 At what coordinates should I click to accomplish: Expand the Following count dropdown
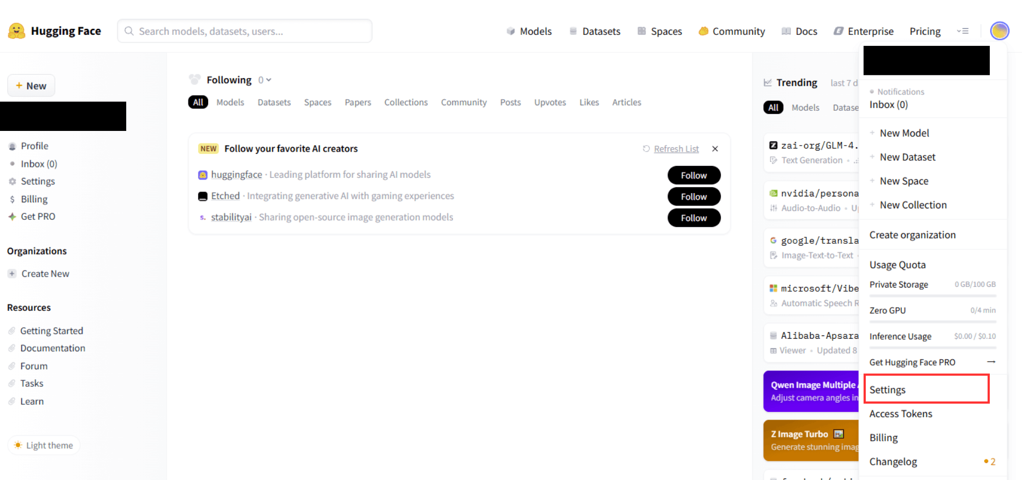tap(265, 80)
